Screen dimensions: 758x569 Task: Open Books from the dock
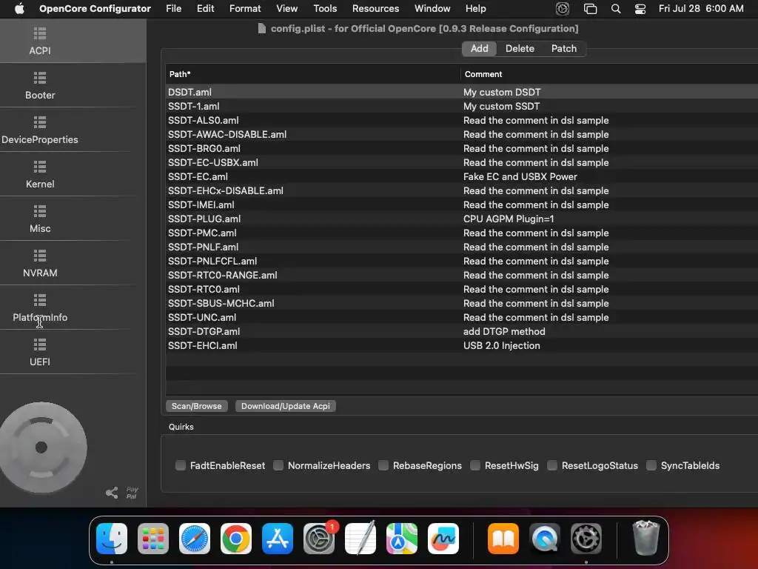[503, 539]
